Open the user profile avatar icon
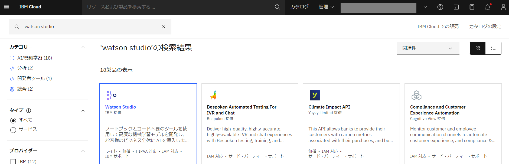Image resolution: width=509 pixels, height=167 pixels. (503, 7)
